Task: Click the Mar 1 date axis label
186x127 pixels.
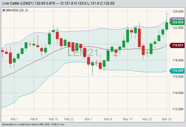Action: [88, 119]
